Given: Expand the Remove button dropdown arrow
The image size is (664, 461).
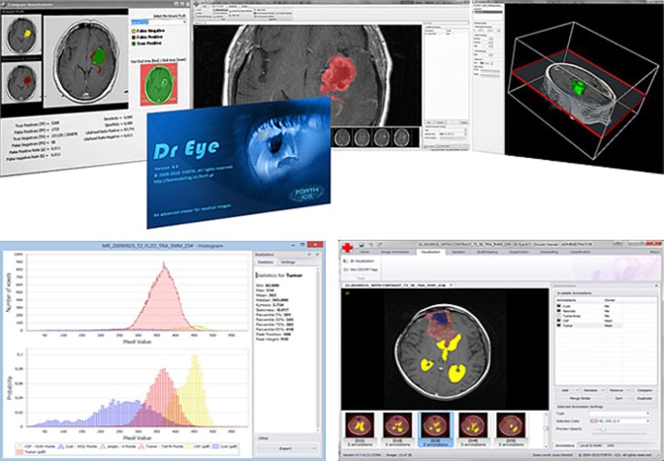Looking at the screenshot, I should click(628, 390).
